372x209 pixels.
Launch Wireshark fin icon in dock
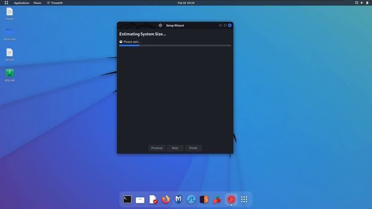tap(191, 200)
